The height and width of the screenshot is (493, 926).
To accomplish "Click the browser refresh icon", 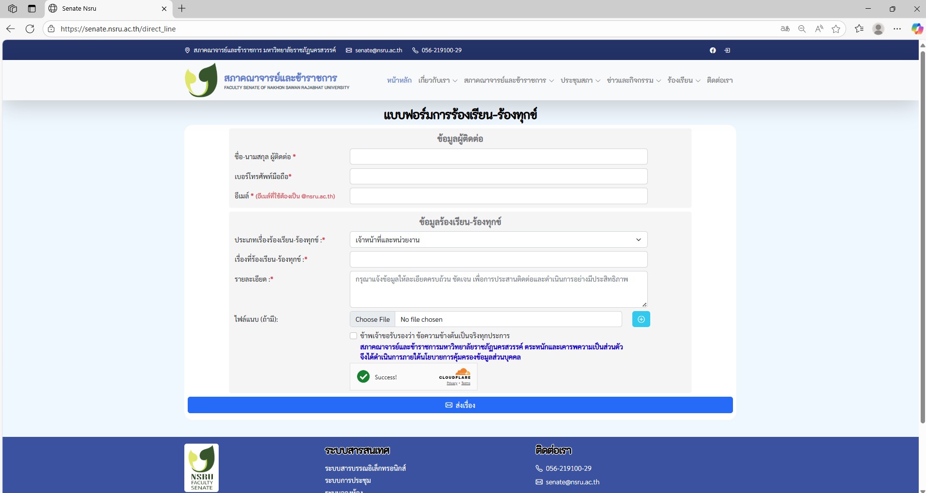I will pyautogui.click(x=30, y=29).
